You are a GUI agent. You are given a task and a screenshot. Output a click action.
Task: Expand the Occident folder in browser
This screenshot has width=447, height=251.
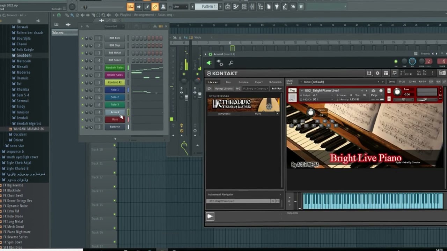20,135
